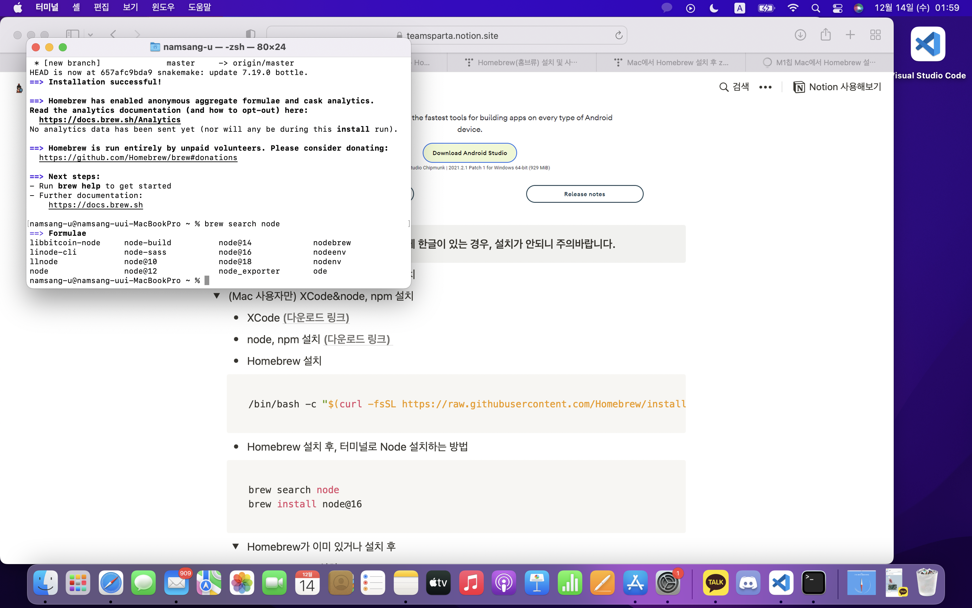Image resolution: width=972 pixels, height=608 pixels.
Task: Open App Store from the Dock
Action: click(x=635, y=582)
